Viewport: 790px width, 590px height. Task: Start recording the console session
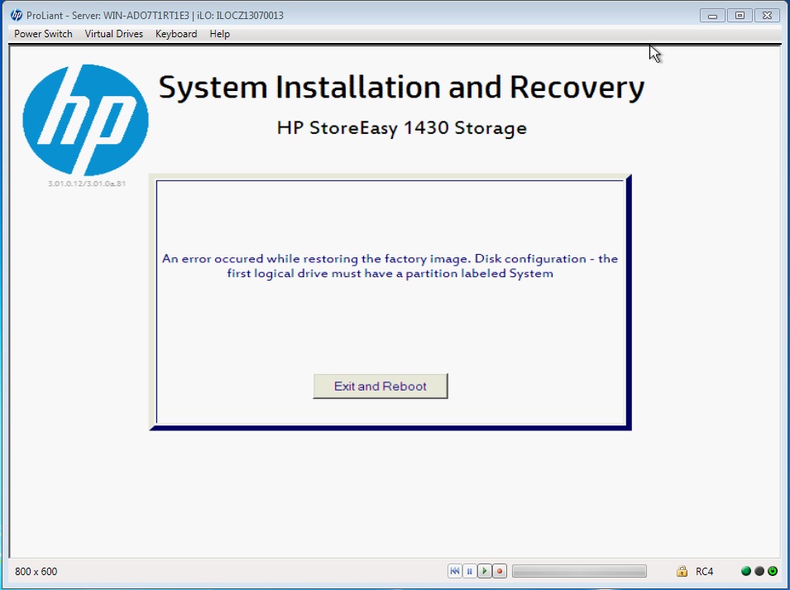click(x=500, y=571)
